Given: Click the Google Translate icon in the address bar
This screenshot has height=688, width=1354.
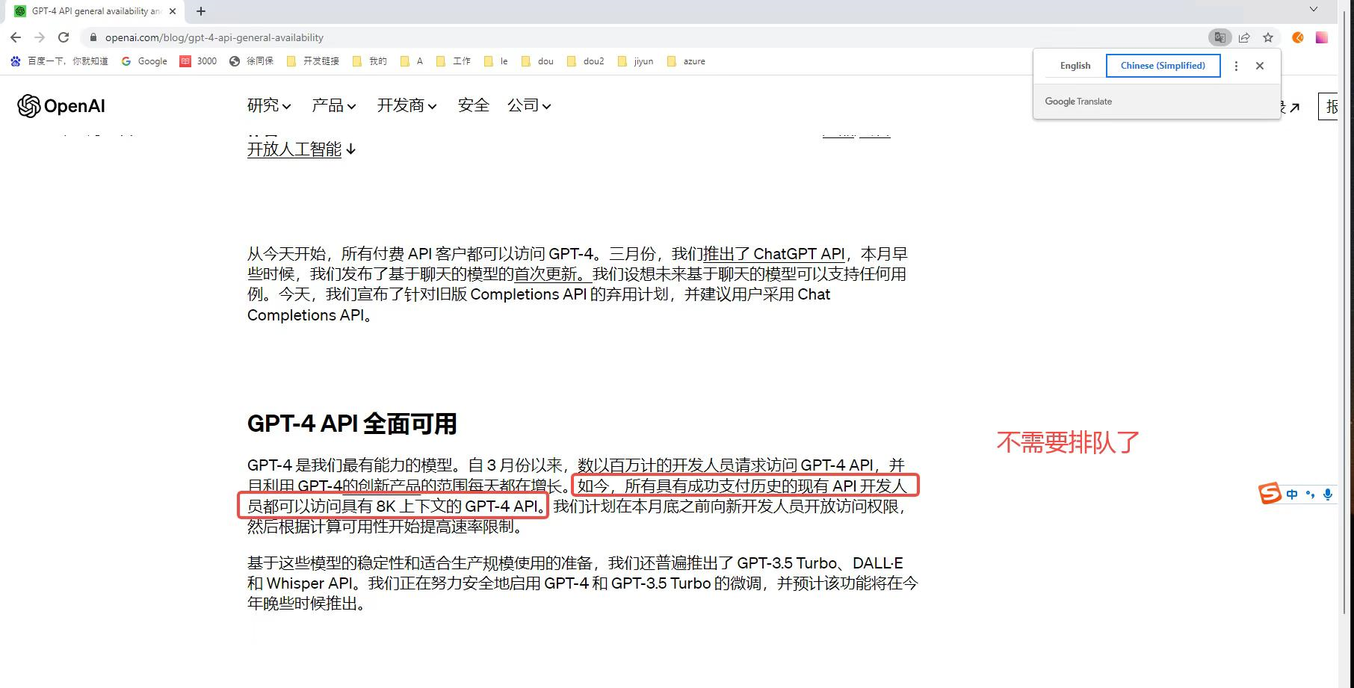Looking at the screenshot, I should [1219, 37].
